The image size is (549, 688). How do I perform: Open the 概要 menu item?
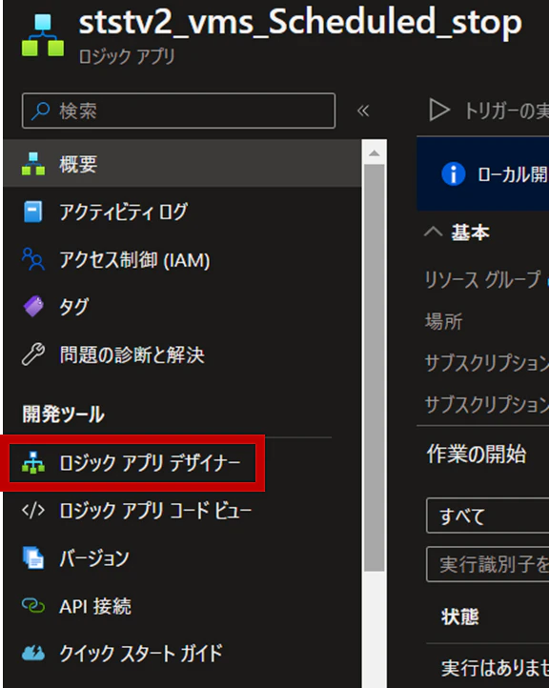click(182, 164)
